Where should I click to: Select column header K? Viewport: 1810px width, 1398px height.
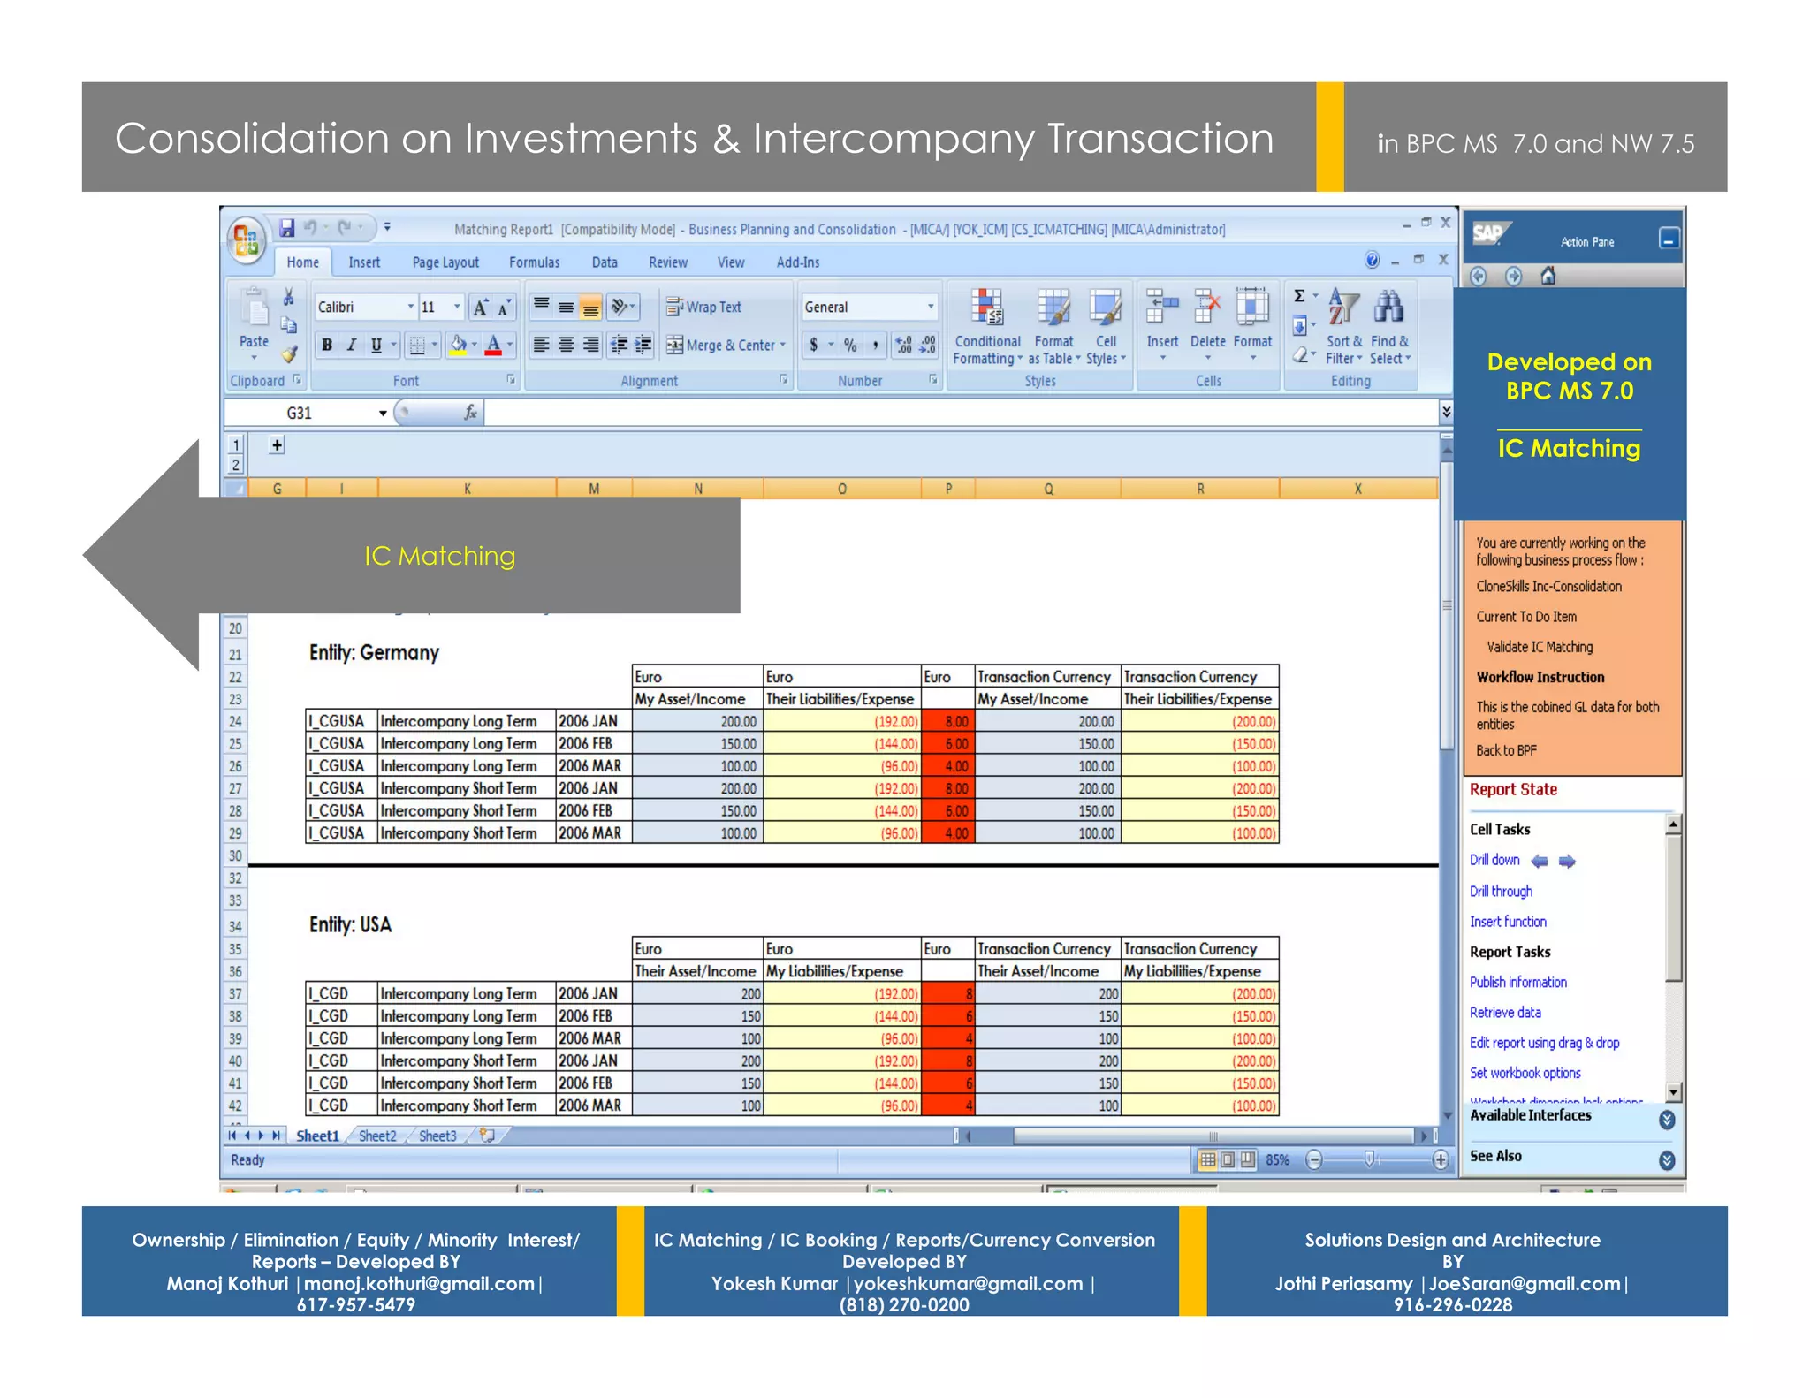468,489
